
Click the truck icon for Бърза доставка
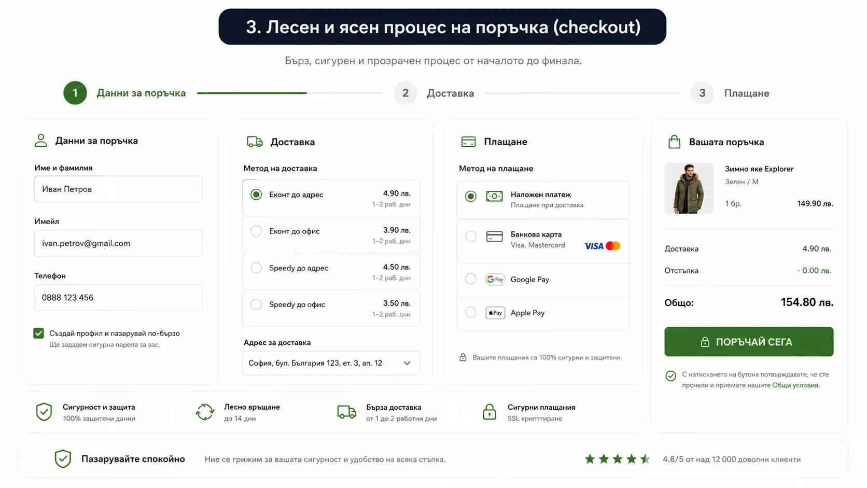tap(346, 412)
